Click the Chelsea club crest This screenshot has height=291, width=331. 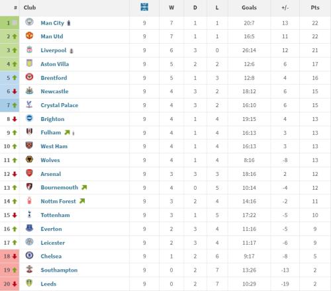(x=29, y=255)
